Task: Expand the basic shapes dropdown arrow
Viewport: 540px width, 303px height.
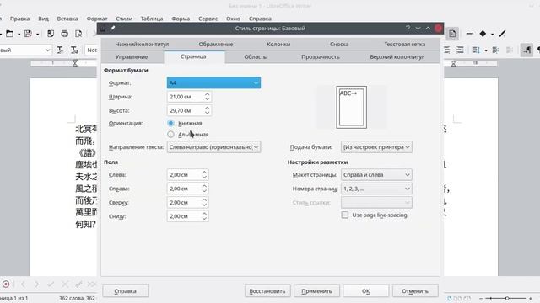Action: (x=492, y=34)
